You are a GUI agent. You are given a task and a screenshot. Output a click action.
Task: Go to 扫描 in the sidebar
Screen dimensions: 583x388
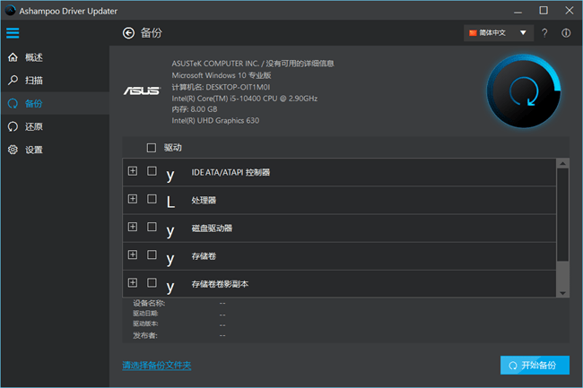(x=34, y=81)
